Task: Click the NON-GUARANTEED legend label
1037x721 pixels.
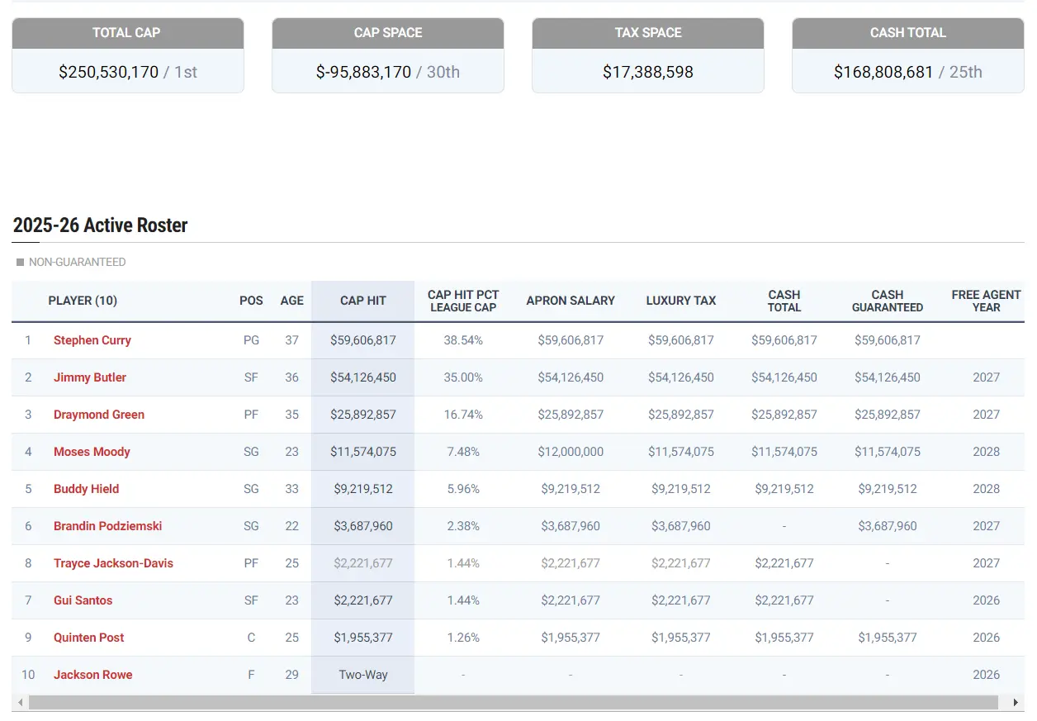Action: click(78, 262)
